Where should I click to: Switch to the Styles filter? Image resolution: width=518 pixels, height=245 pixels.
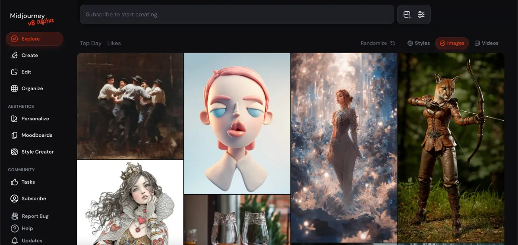[x=418, y=43]
